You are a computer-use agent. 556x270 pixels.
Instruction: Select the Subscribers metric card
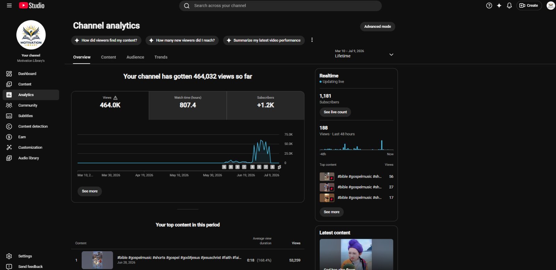click(x=265, y=106)
